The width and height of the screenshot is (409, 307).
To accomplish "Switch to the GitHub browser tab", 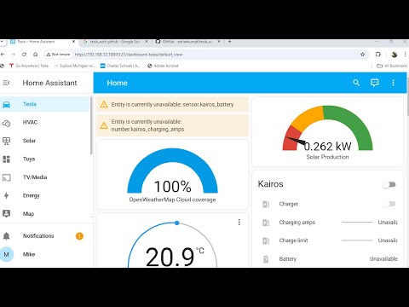I will tap(187, 42).
